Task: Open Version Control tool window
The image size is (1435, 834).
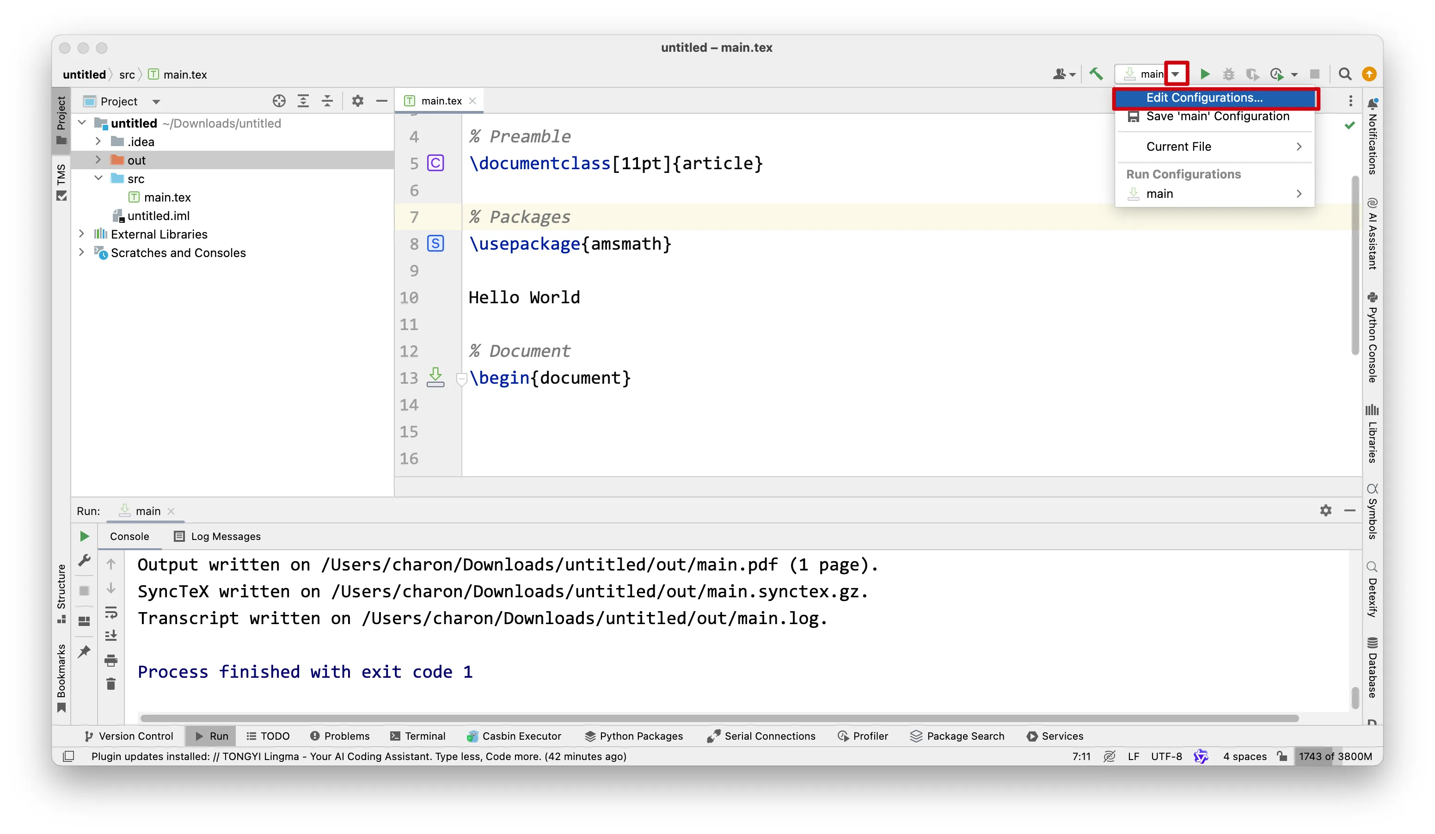Action: [x=129, y=735]
